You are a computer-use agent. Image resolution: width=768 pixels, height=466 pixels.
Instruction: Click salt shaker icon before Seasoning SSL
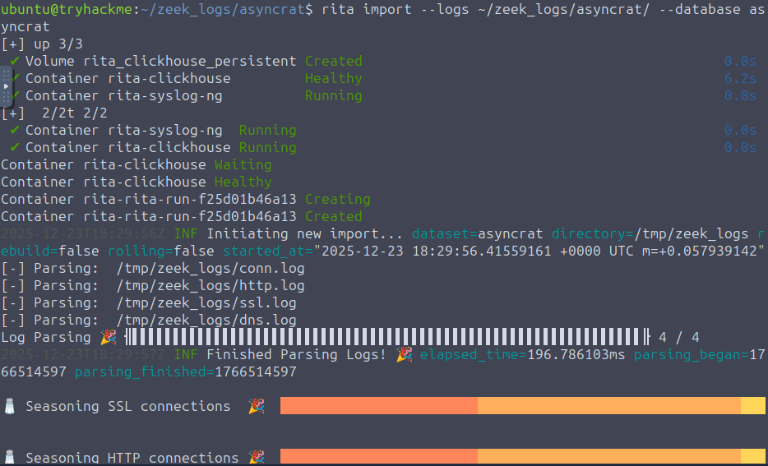tap(10, 406)
